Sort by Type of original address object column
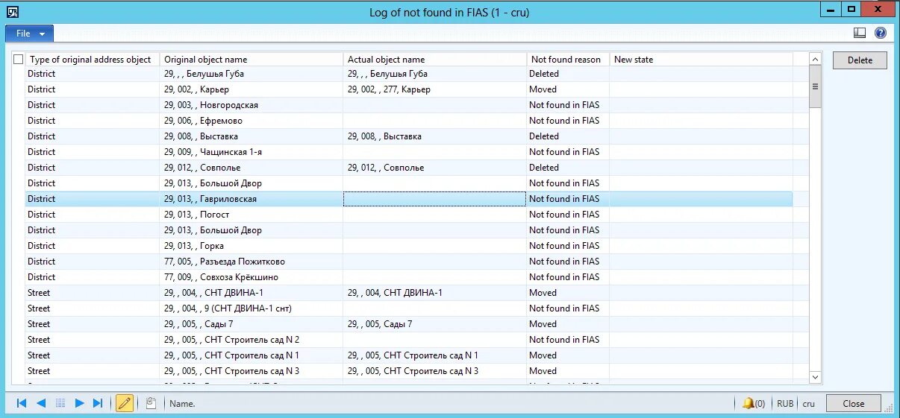Screen dimensions: 900x418 pyautogui.click(x=92, y=60)
